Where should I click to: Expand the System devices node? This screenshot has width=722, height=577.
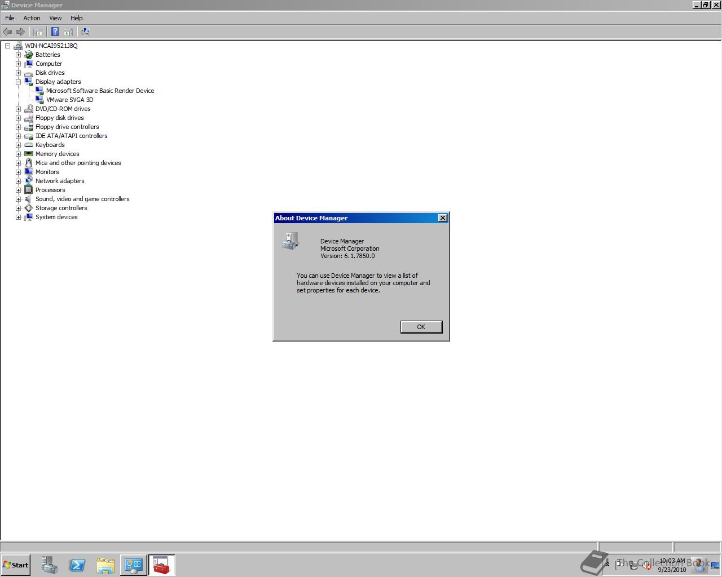tap(18, 217)
